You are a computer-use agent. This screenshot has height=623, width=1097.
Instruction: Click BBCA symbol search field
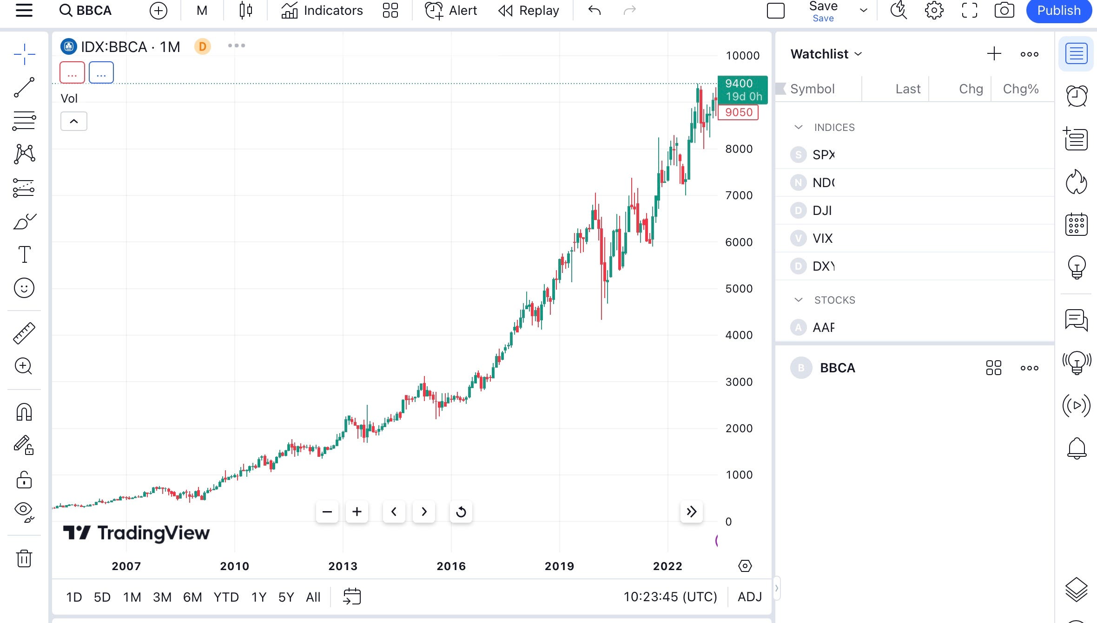86,10
